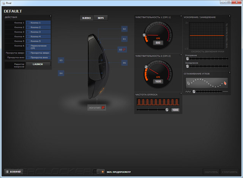The width and height of the screenshot is (243, 178).
Task: Open the КОНФИГ. profiles menu
Action: pyautogui.click(x=14, y=172)
